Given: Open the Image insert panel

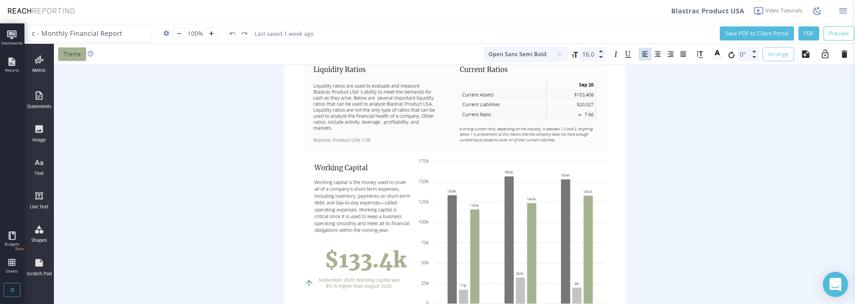Looking at the screenshot, I should point(39,133).
